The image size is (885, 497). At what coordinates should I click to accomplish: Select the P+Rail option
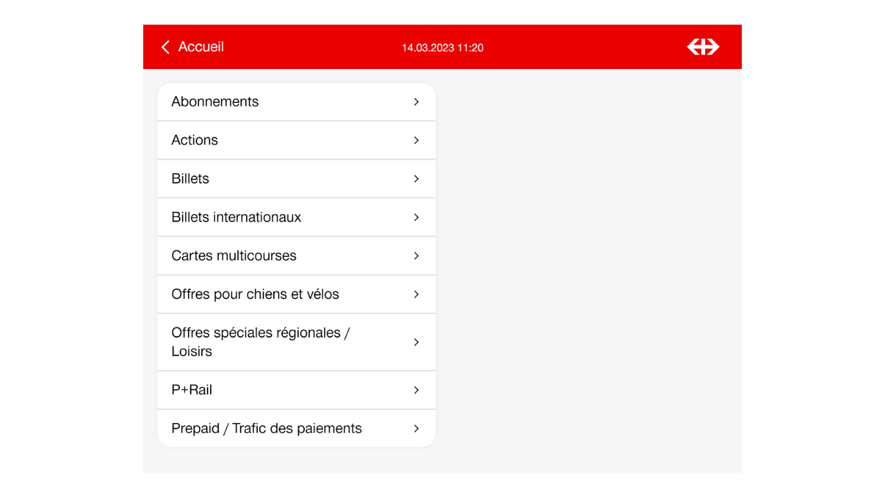tap(192, 390)
